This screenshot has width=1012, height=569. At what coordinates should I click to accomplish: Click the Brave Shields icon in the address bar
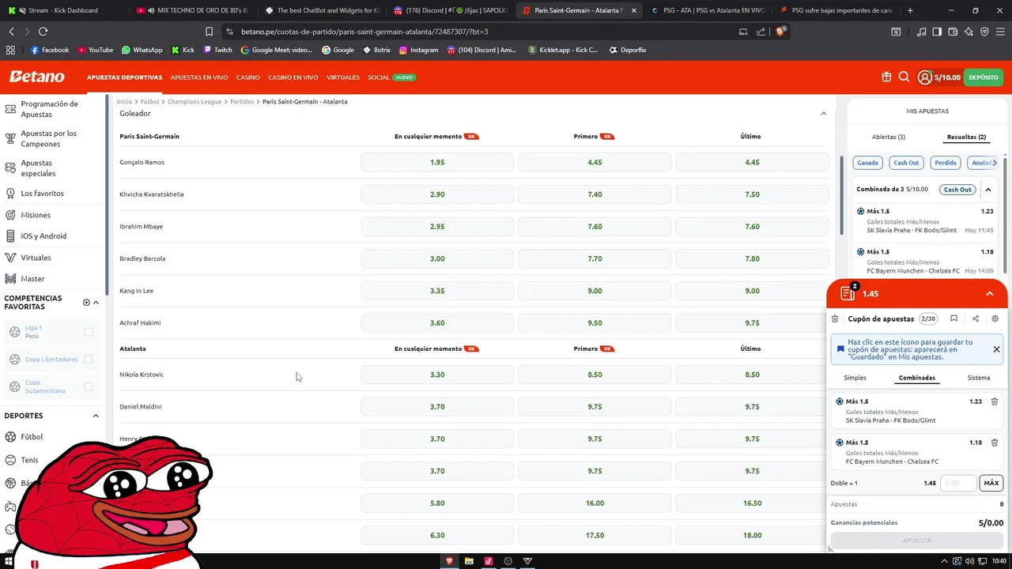pyautogui.click(x=780, y=32)
